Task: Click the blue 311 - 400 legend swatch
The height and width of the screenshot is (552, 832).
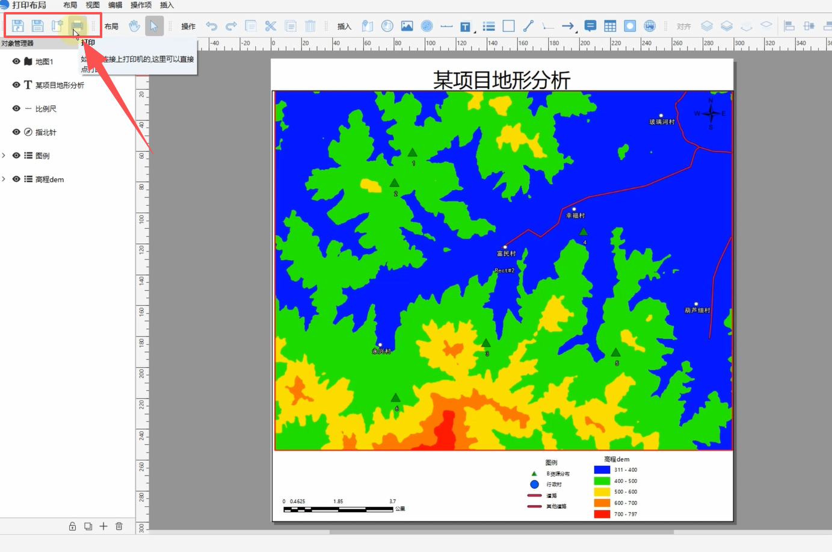Action: click(x=602, y=470)
